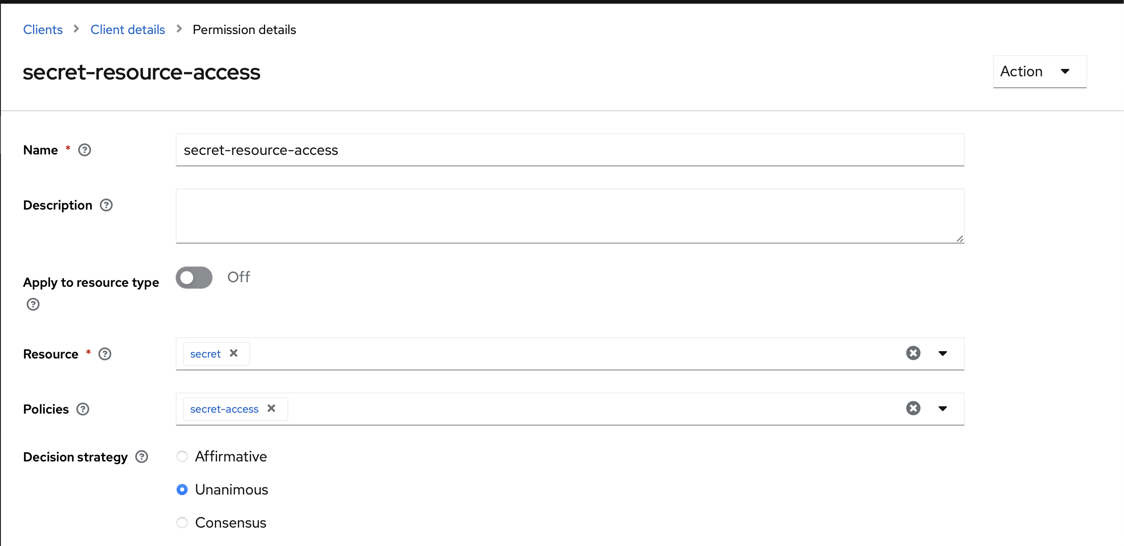The height and width of the screenshot is (546, 1124).
Task: Select the Consensus radio option
Action: coord(182,523)
